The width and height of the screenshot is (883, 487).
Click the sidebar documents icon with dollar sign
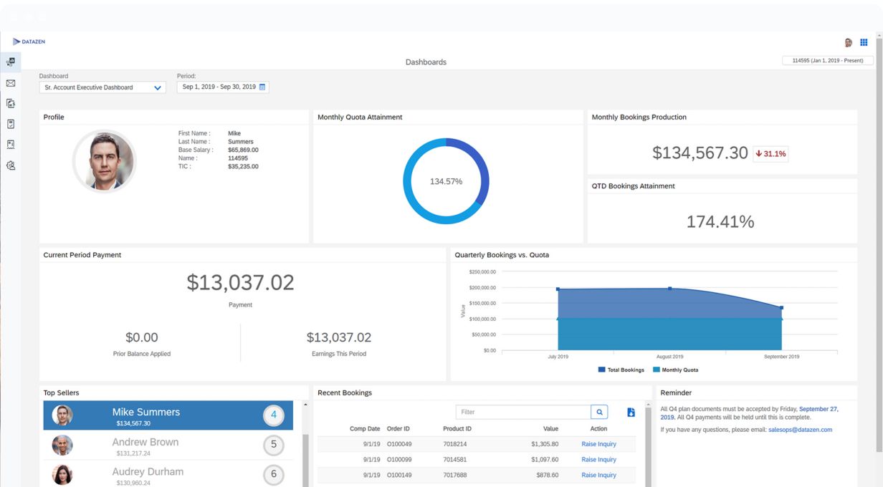click(x=11, y=104)
